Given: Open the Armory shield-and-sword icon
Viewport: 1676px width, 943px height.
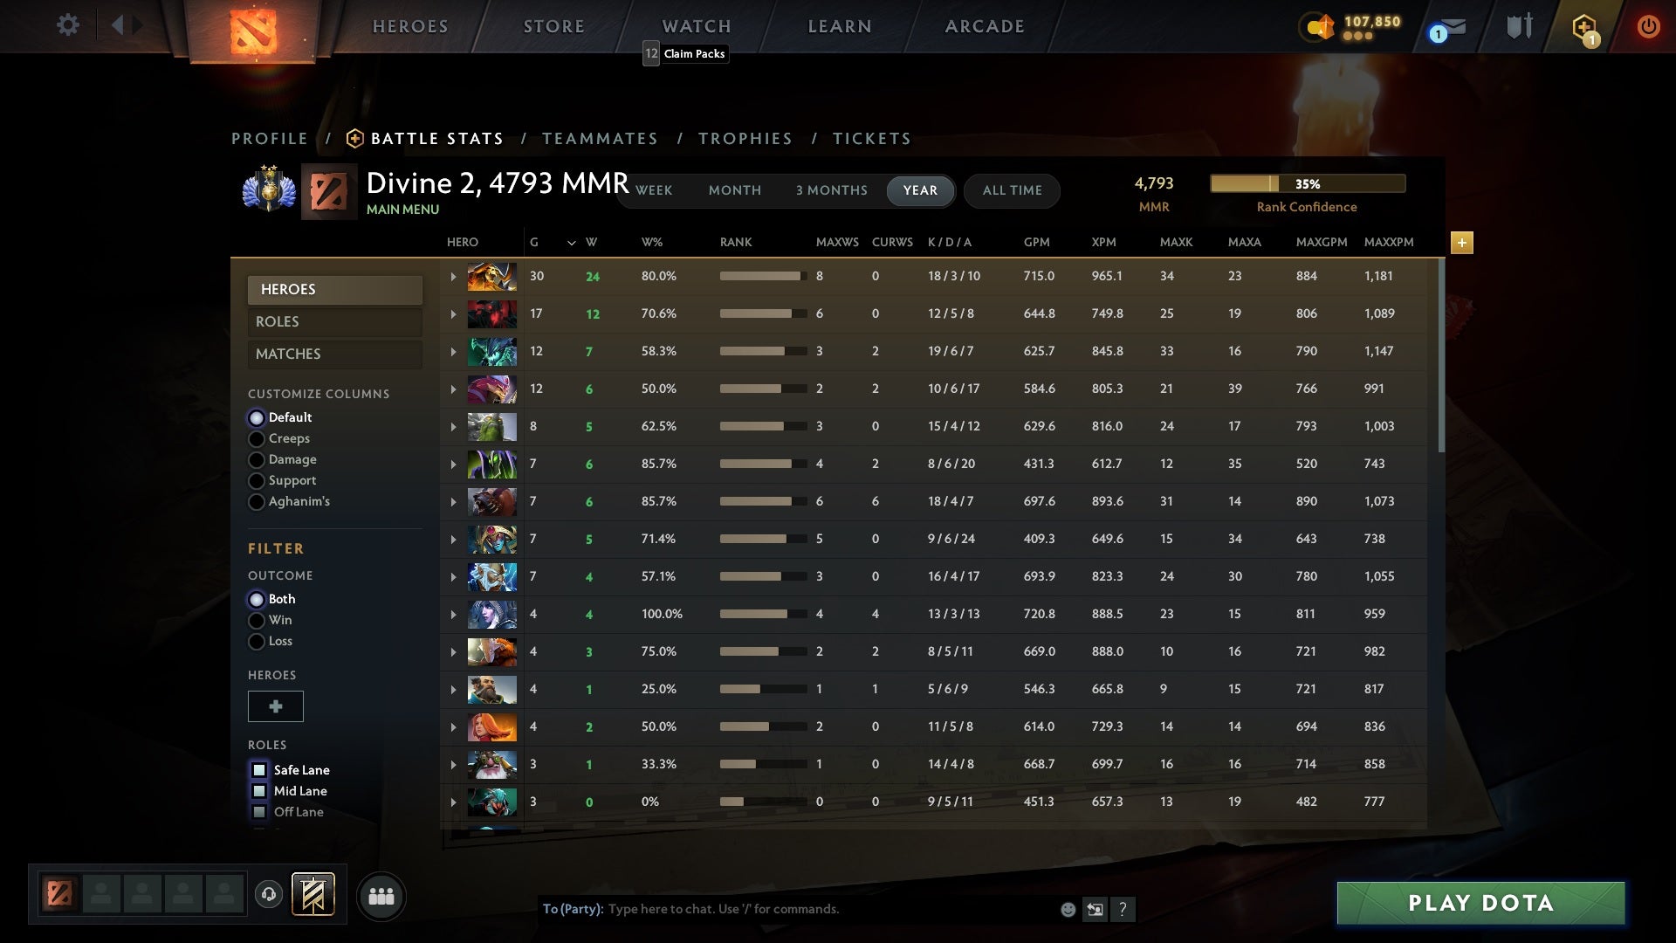Looking at the screenshot, I should pos(1519,25).
